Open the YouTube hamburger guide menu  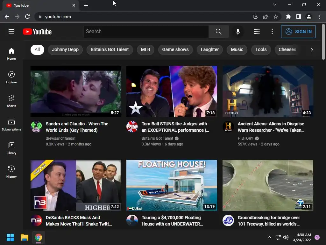click(x=11, y=32)
